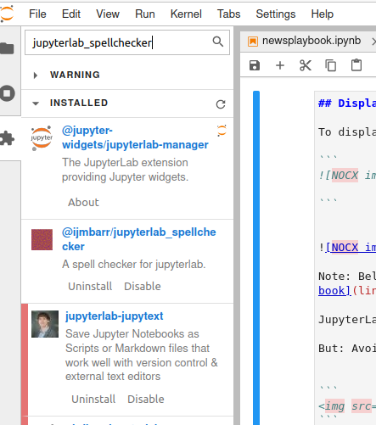Screen dimensions: 376x425
Task: Collapse the INSTALLED section
Action: coord(36,103)
